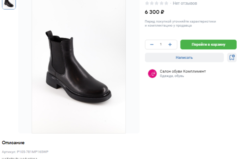Open the 'Нет отзывов' reviews link
Viewport: 239px width, 159px height.
185,3
